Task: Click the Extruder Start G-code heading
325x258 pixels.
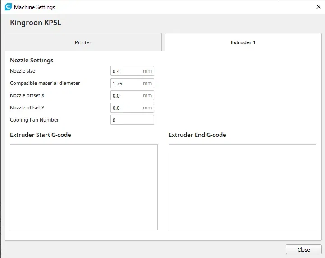Action: [41, 135]
